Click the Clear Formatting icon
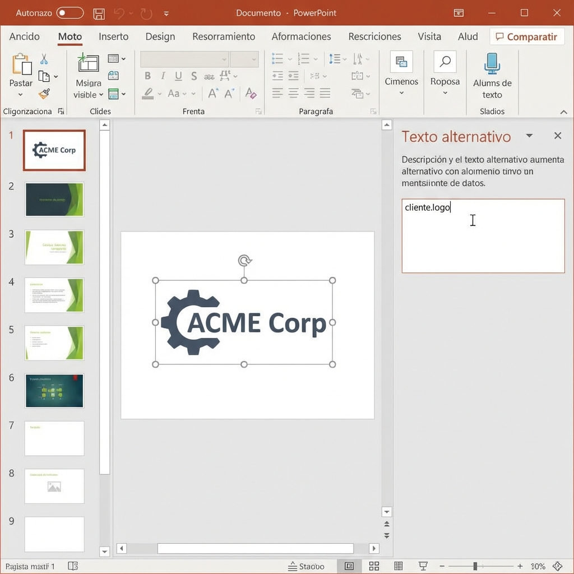574x574 pixels. click(x=251, y=94)
